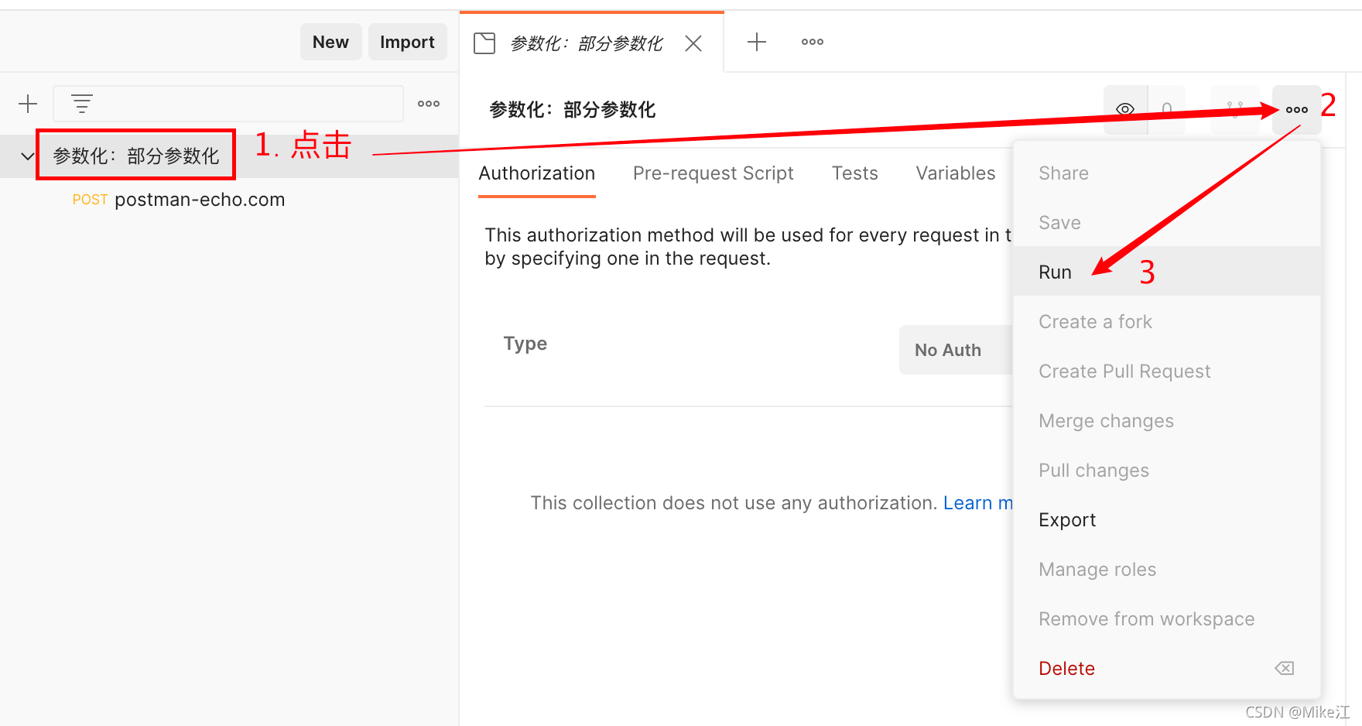Open the sidebar filter icon
Viewport: 1362px width, 726px height.
click(82, 104)
